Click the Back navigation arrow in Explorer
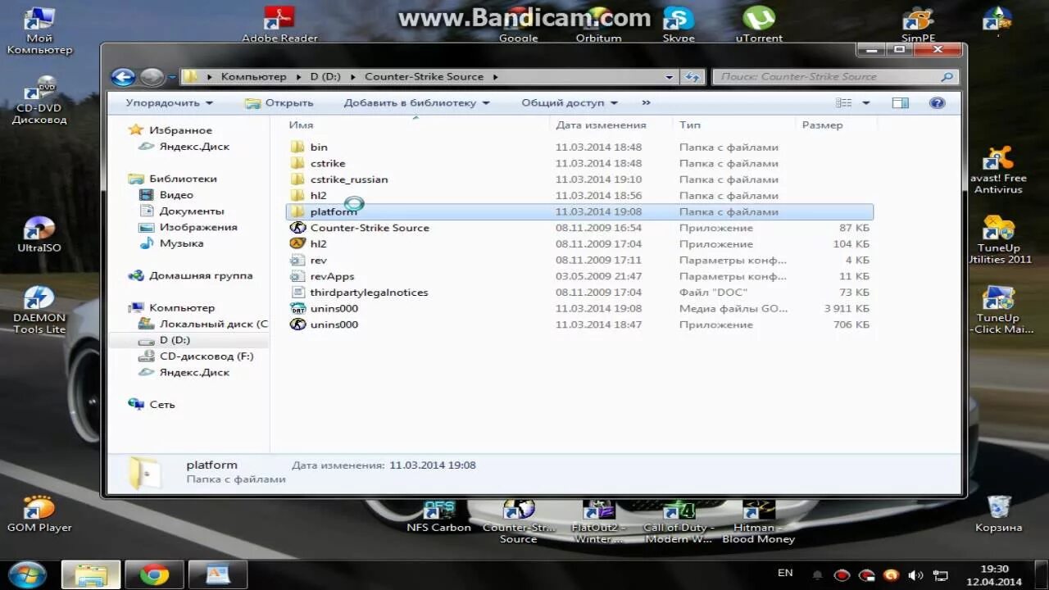This screenshot has height=590, width=1049. 123,77
